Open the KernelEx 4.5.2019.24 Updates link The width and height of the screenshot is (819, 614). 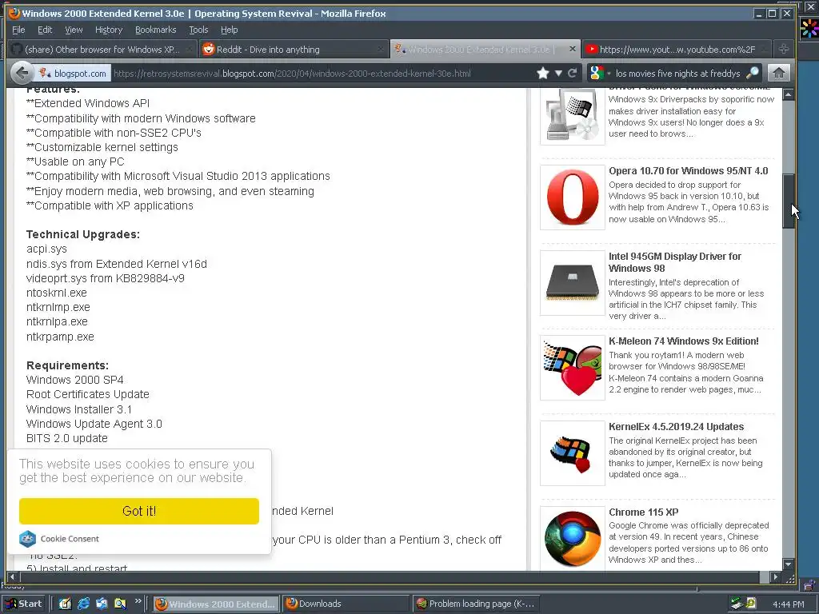tap(676, 427)
